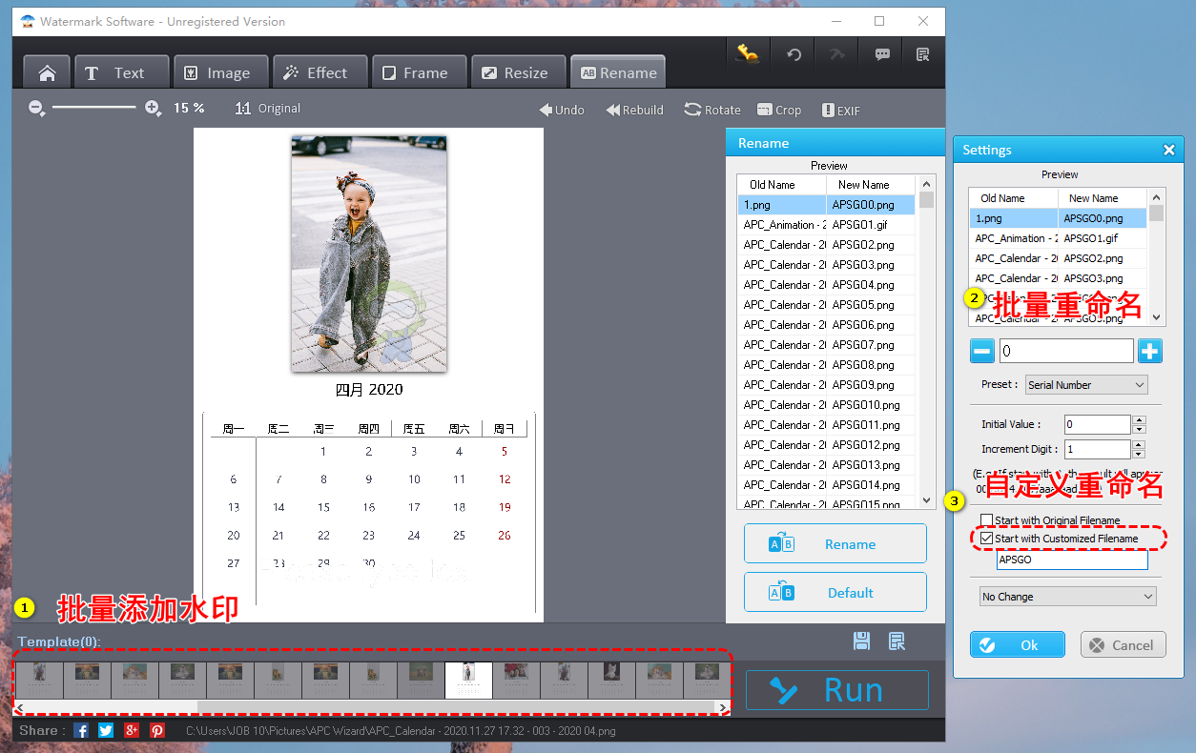
Task: Click the customized filename field APSGO
Action: [1072, 560]
